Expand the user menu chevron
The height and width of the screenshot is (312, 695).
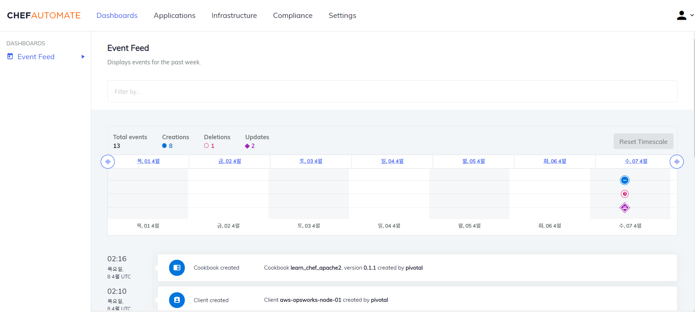coord(692,15)
